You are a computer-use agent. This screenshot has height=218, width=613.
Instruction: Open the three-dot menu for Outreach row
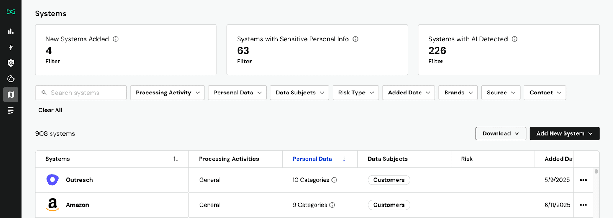tap(583, 180)
